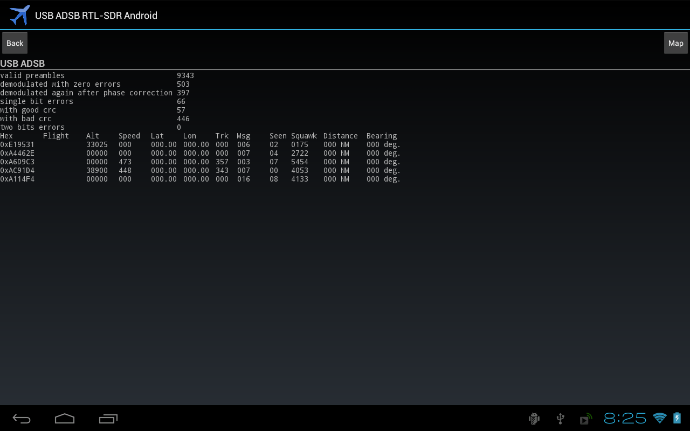Tap the Android debug status icon
Image resolution: width=690 pixels, height=431 pixels.
(534, 419)
